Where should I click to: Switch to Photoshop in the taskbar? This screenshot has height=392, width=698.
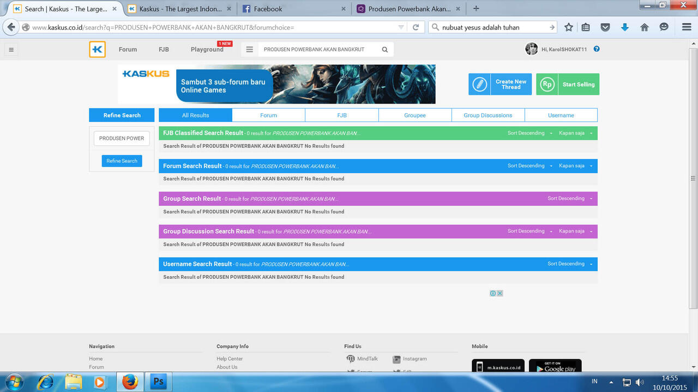(158, 382)
